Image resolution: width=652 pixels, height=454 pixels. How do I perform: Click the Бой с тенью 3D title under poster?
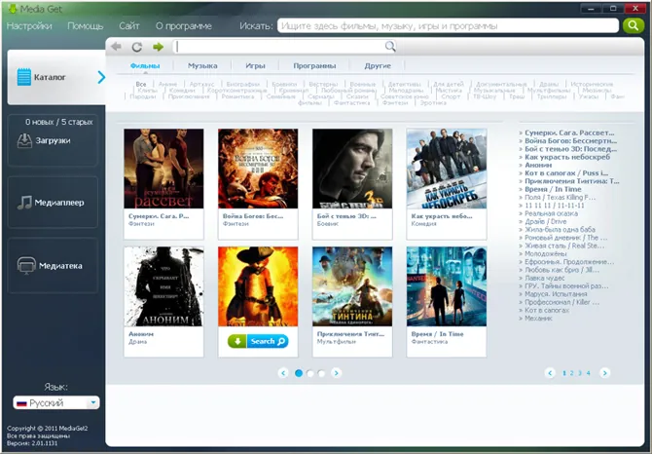tap(346, 216)
